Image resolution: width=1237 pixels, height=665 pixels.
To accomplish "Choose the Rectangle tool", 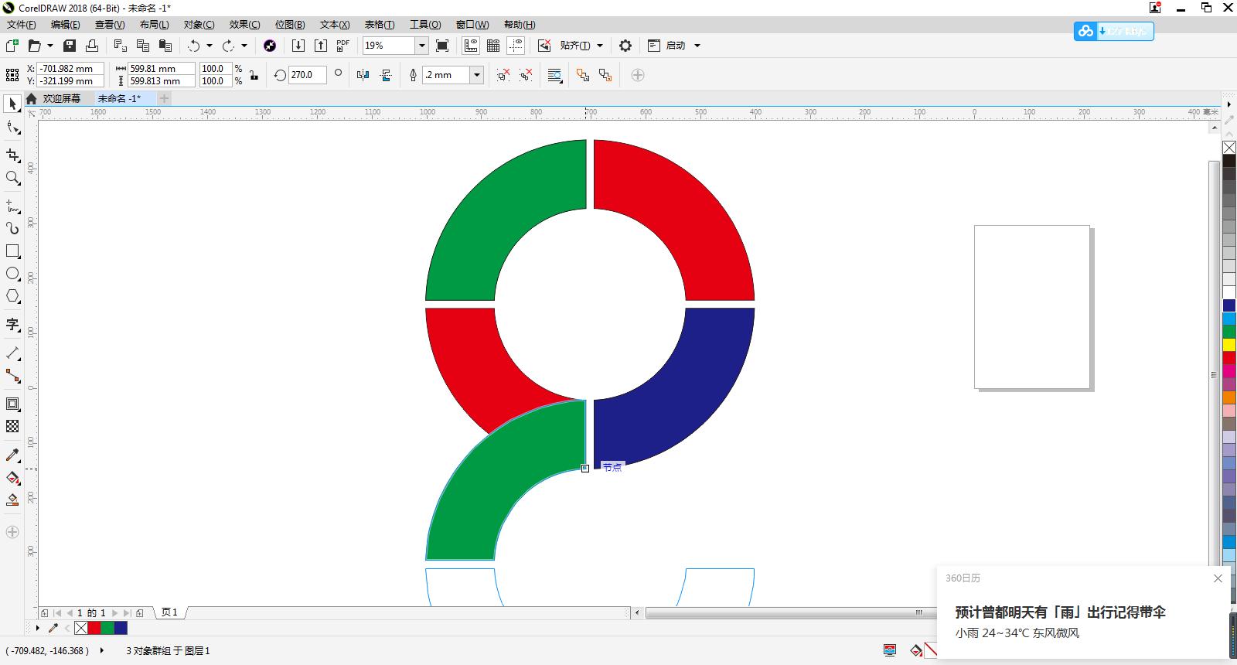I will tap(12, 251).
